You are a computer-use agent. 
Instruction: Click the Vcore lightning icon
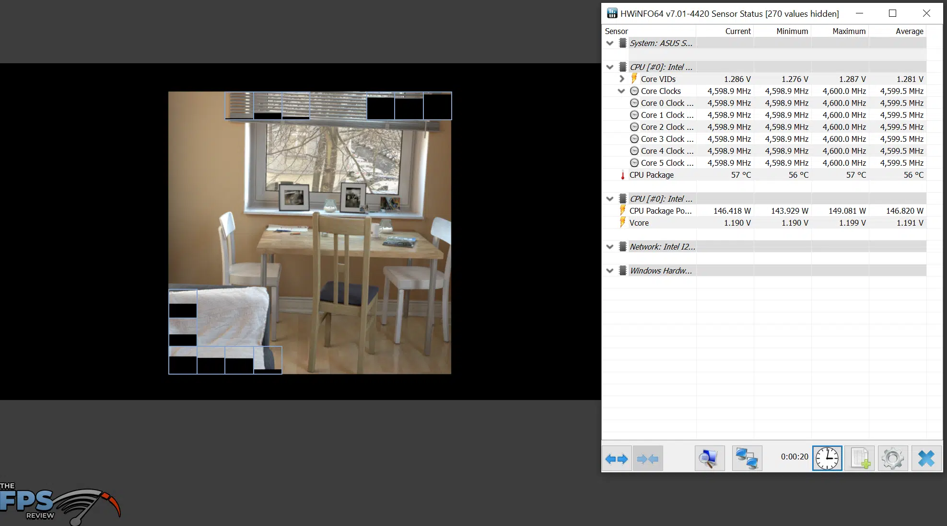point(622,222)
